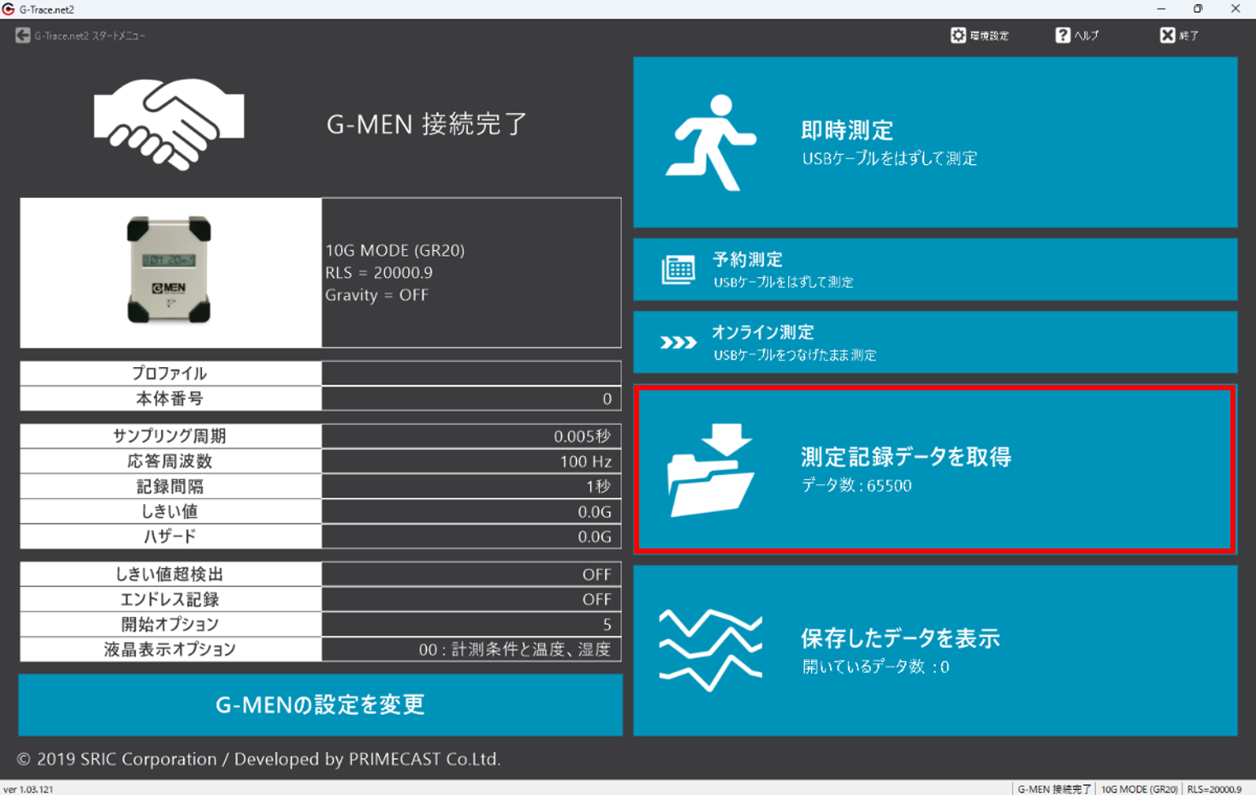The width and height of the screenshot is (1256, 795).
Task: Click the folder download icon
Action: coord(711,470)
